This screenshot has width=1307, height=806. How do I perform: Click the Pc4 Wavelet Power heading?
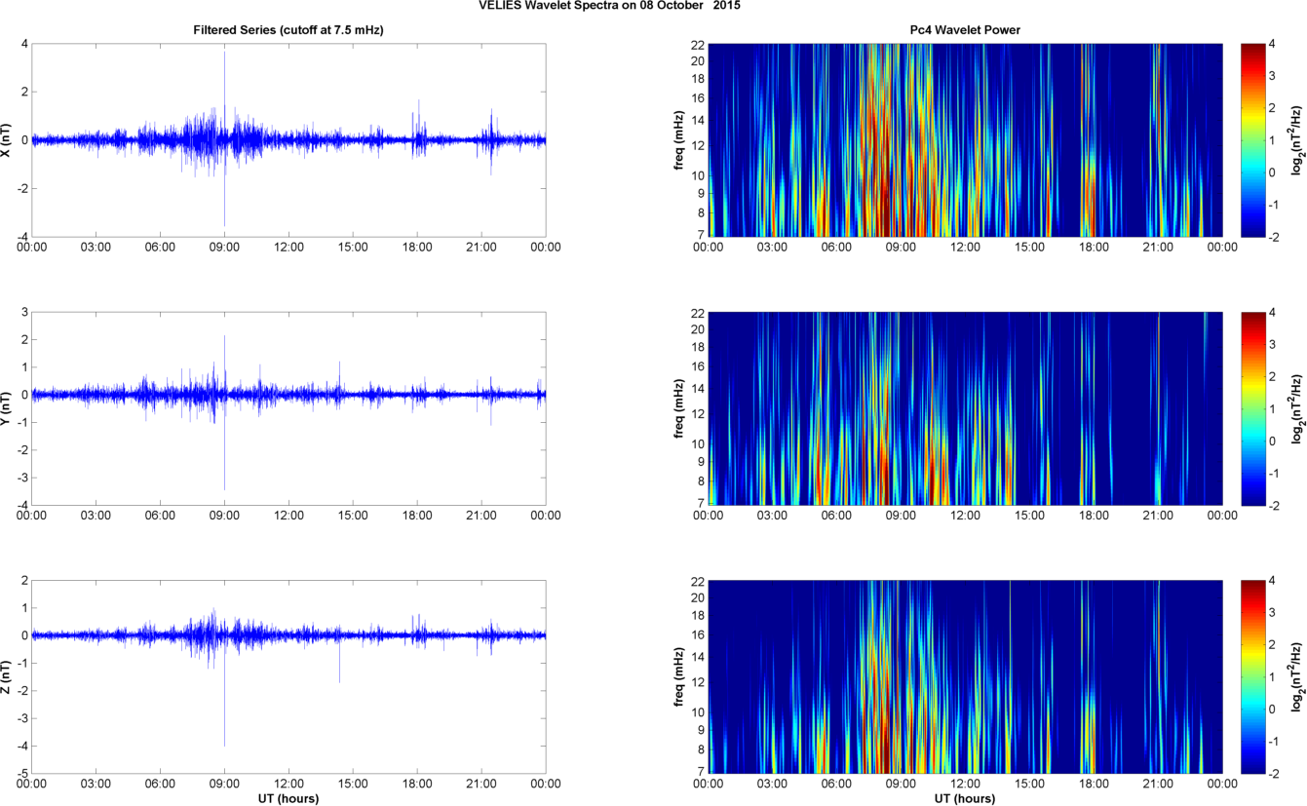(x=965, y=30)
